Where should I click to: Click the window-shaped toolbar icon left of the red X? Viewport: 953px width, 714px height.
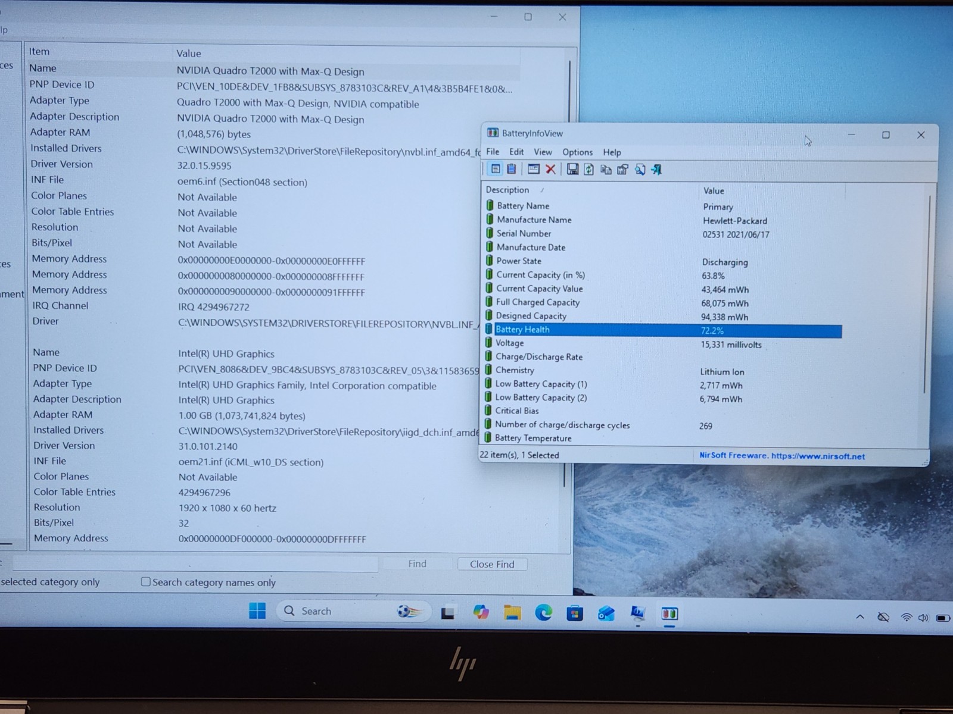pos(534,170)
